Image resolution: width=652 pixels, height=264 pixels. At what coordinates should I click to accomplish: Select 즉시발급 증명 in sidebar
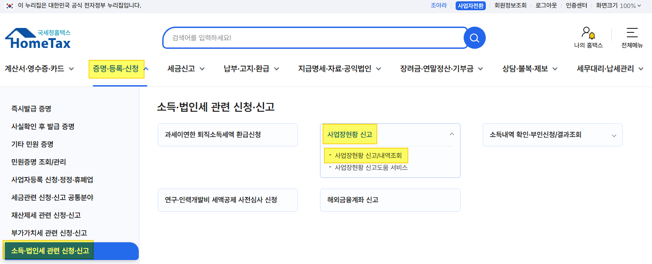[31, 109]
